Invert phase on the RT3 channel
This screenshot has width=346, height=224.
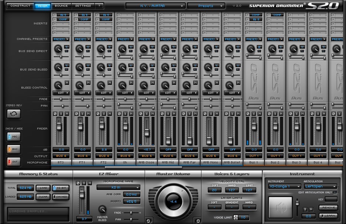[x=55, y=114]
